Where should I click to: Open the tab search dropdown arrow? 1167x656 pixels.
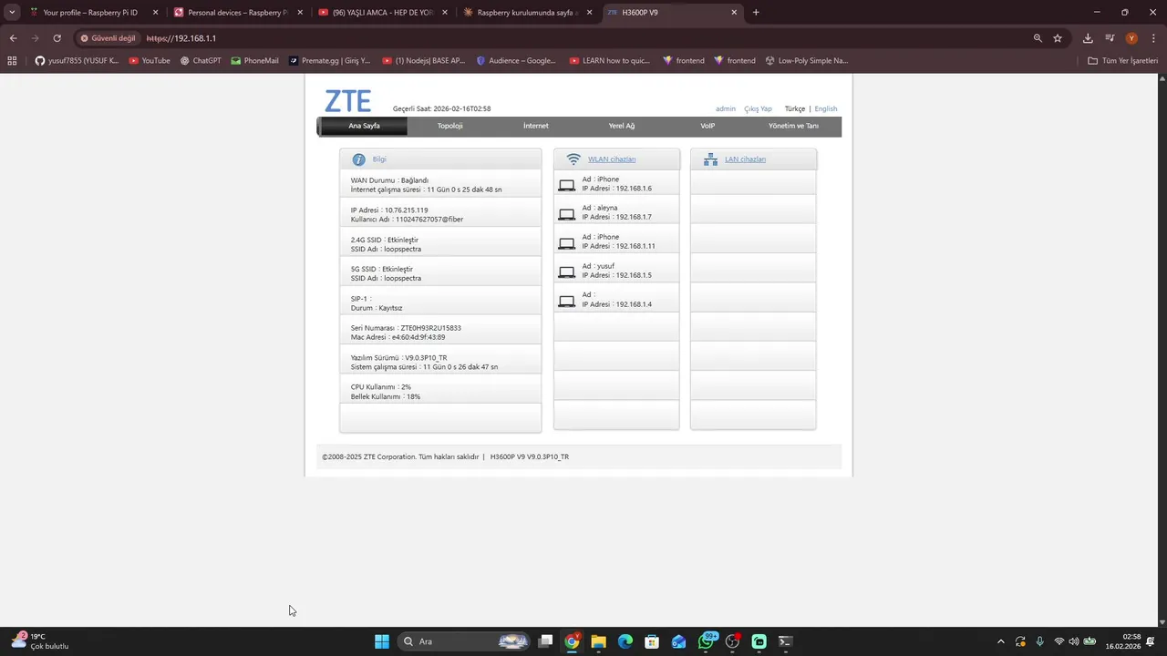[x=12, y=13]
